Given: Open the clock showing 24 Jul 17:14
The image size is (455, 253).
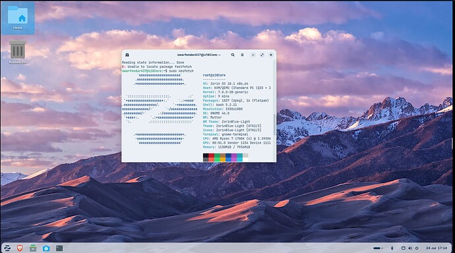Looking at the screenshot, I should tap(437, 248).
